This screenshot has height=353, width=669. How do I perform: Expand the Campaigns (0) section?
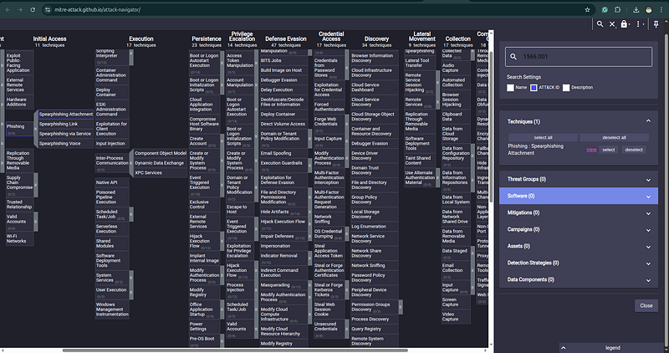click(x=579, y=229)
